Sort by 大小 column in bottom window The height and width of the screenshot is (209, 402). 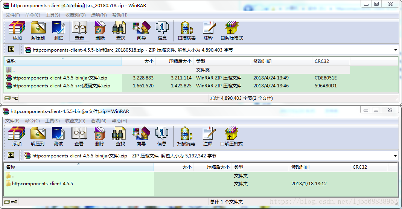[x=174, y=167]
